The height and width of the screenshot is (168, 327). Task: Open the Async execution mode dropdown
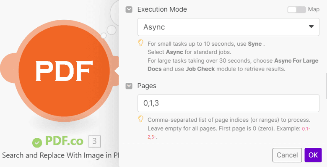coord(222,27)
